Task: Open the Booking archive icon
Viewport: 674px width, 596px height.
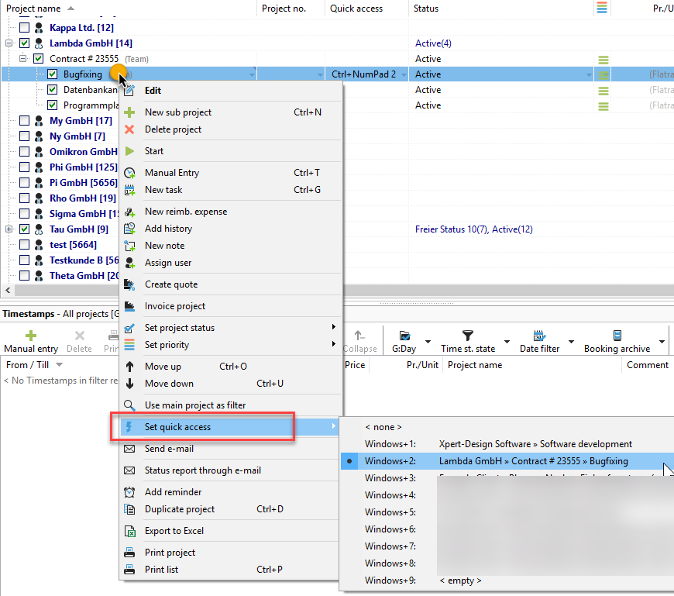Action: click(x=617, y=336)
